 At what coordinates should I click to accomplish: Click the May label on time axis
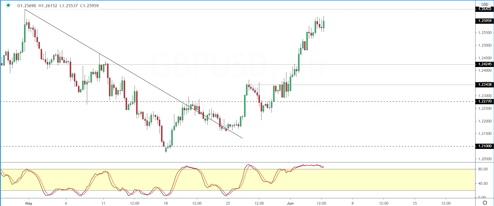28,204
